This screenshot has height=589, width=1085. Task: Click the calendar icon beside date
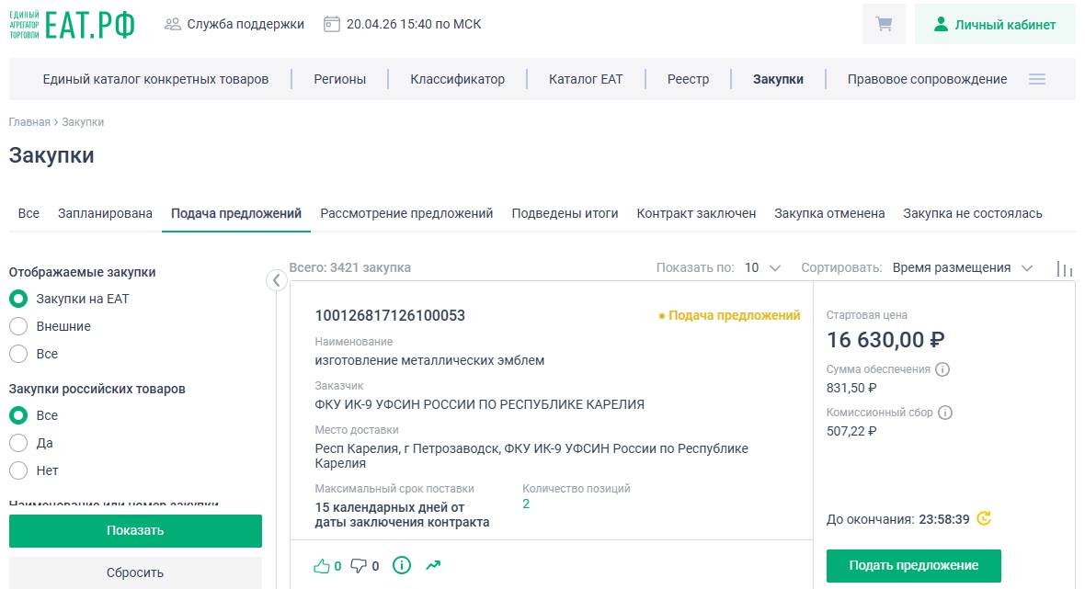point(331,24)
